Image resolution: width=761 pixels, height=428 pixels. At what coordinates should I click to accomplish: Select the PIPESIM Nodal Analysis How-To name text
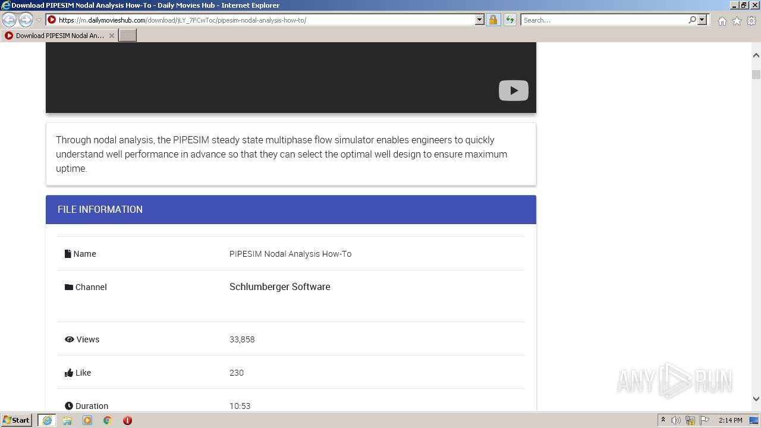(x=290, y=254)
